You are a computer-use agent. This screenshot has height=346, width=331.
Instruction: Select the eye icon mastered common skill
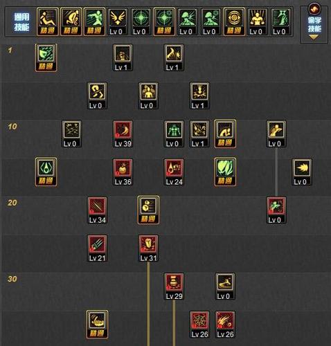pos(234,22)
